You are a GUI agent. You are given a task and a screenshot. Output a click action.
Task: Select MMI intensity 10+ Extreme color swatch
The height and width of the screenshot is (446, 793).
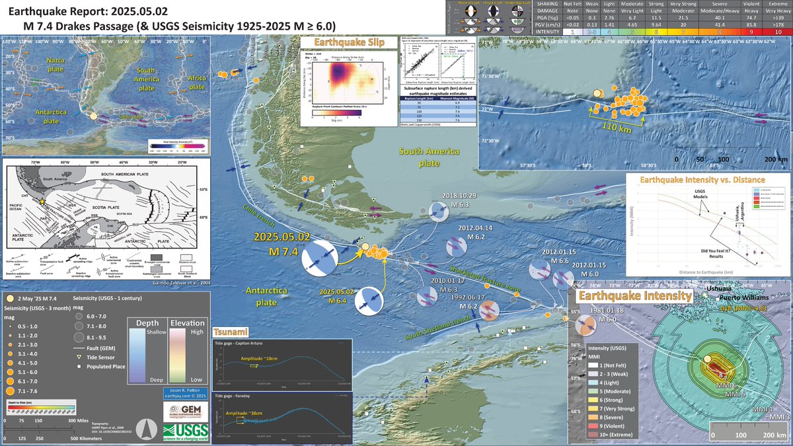(592, 435)
